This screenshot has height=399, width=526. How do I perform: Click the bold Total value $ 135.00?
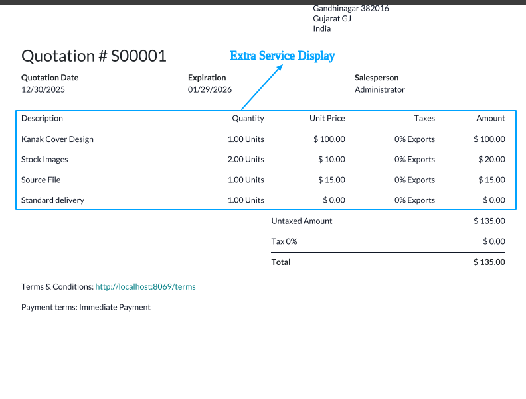click(x=489, y=262)
